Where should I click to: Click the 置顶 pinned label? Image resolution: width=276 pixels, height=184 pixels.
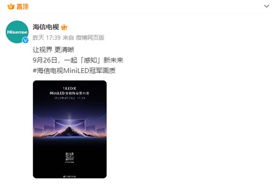(23, 7)
